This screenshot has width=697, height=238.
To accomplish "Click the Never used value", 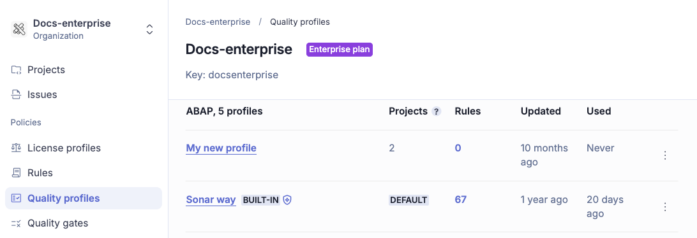I will pos(600,148).
